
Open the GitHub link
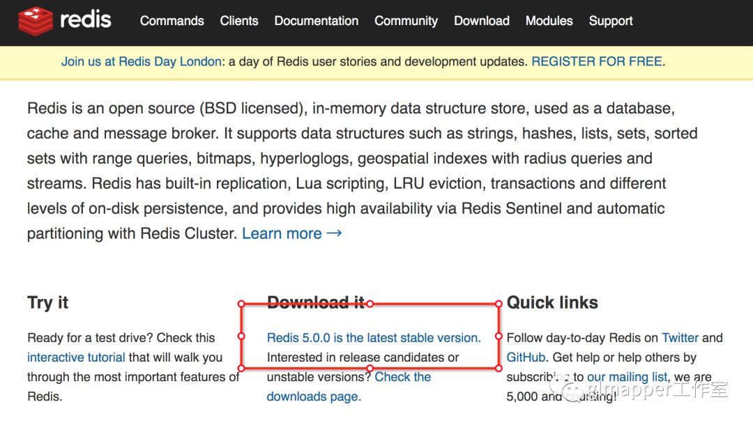(526, 357)
